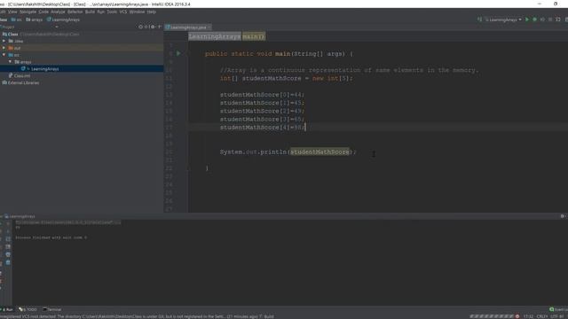Open the Project view selector dropdown arrow

click(x=57, y=27)
